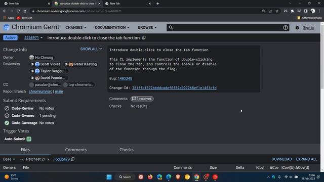Open the browser extensions puzzle icon
Viewport: 324px width, 182px height.
coord(292,11)
